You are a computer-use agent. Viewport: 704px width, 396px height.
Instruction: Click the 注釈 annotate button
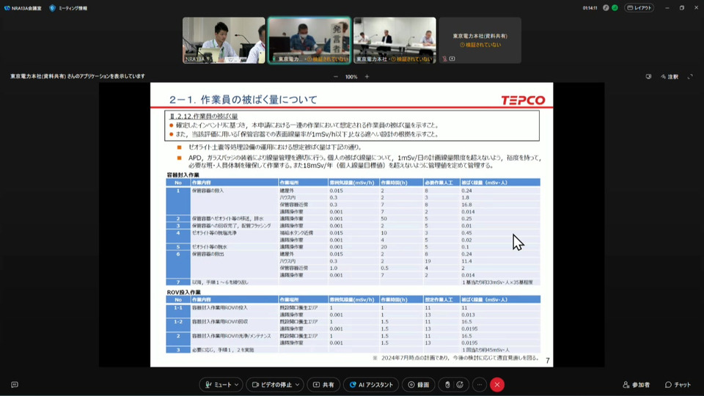coord(670,77)
